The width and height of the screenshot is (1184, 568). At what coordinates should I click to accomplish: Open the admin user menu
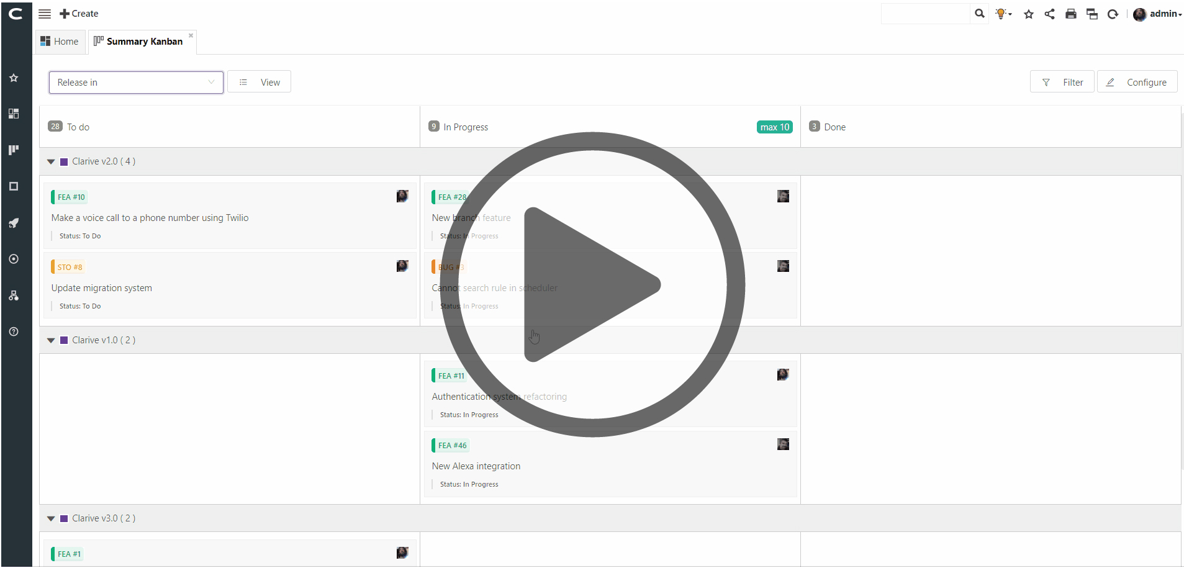1159,14
